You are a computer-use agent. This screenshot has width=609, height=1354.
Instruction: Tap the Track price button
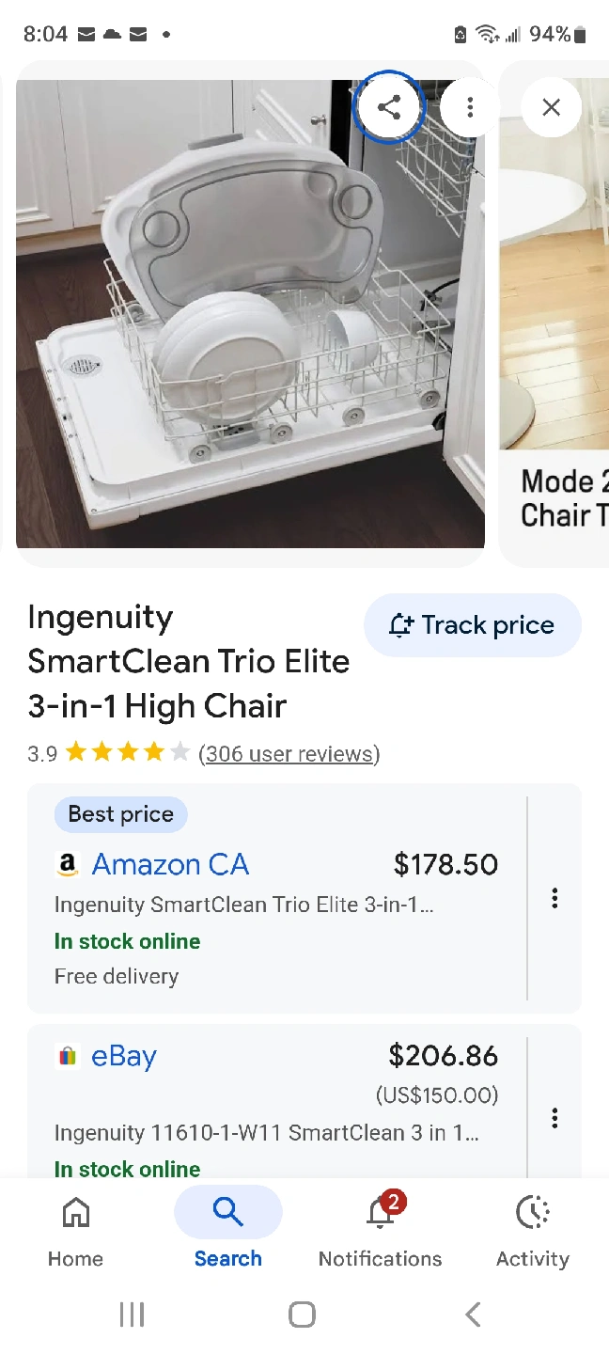pos(472,625)
